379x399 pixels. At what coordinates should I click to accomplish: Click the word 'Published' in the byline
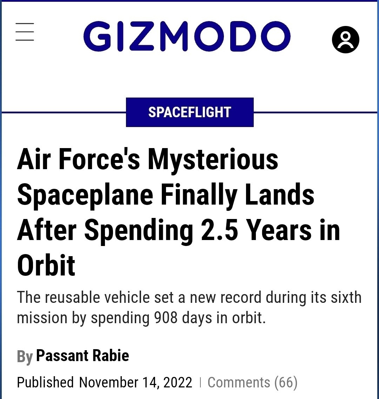click(45, 382)
